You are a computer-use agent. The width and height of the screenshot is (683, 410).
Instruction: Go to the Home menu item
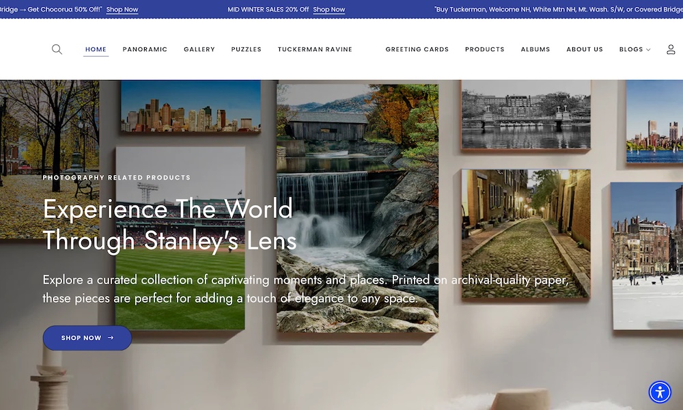[x=96, y=49]
